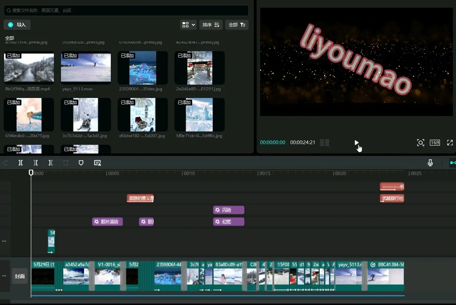The image size is (456, 305).
Task: Select the 83a80c89-a19 timeline clip
Action: point(228,276)
